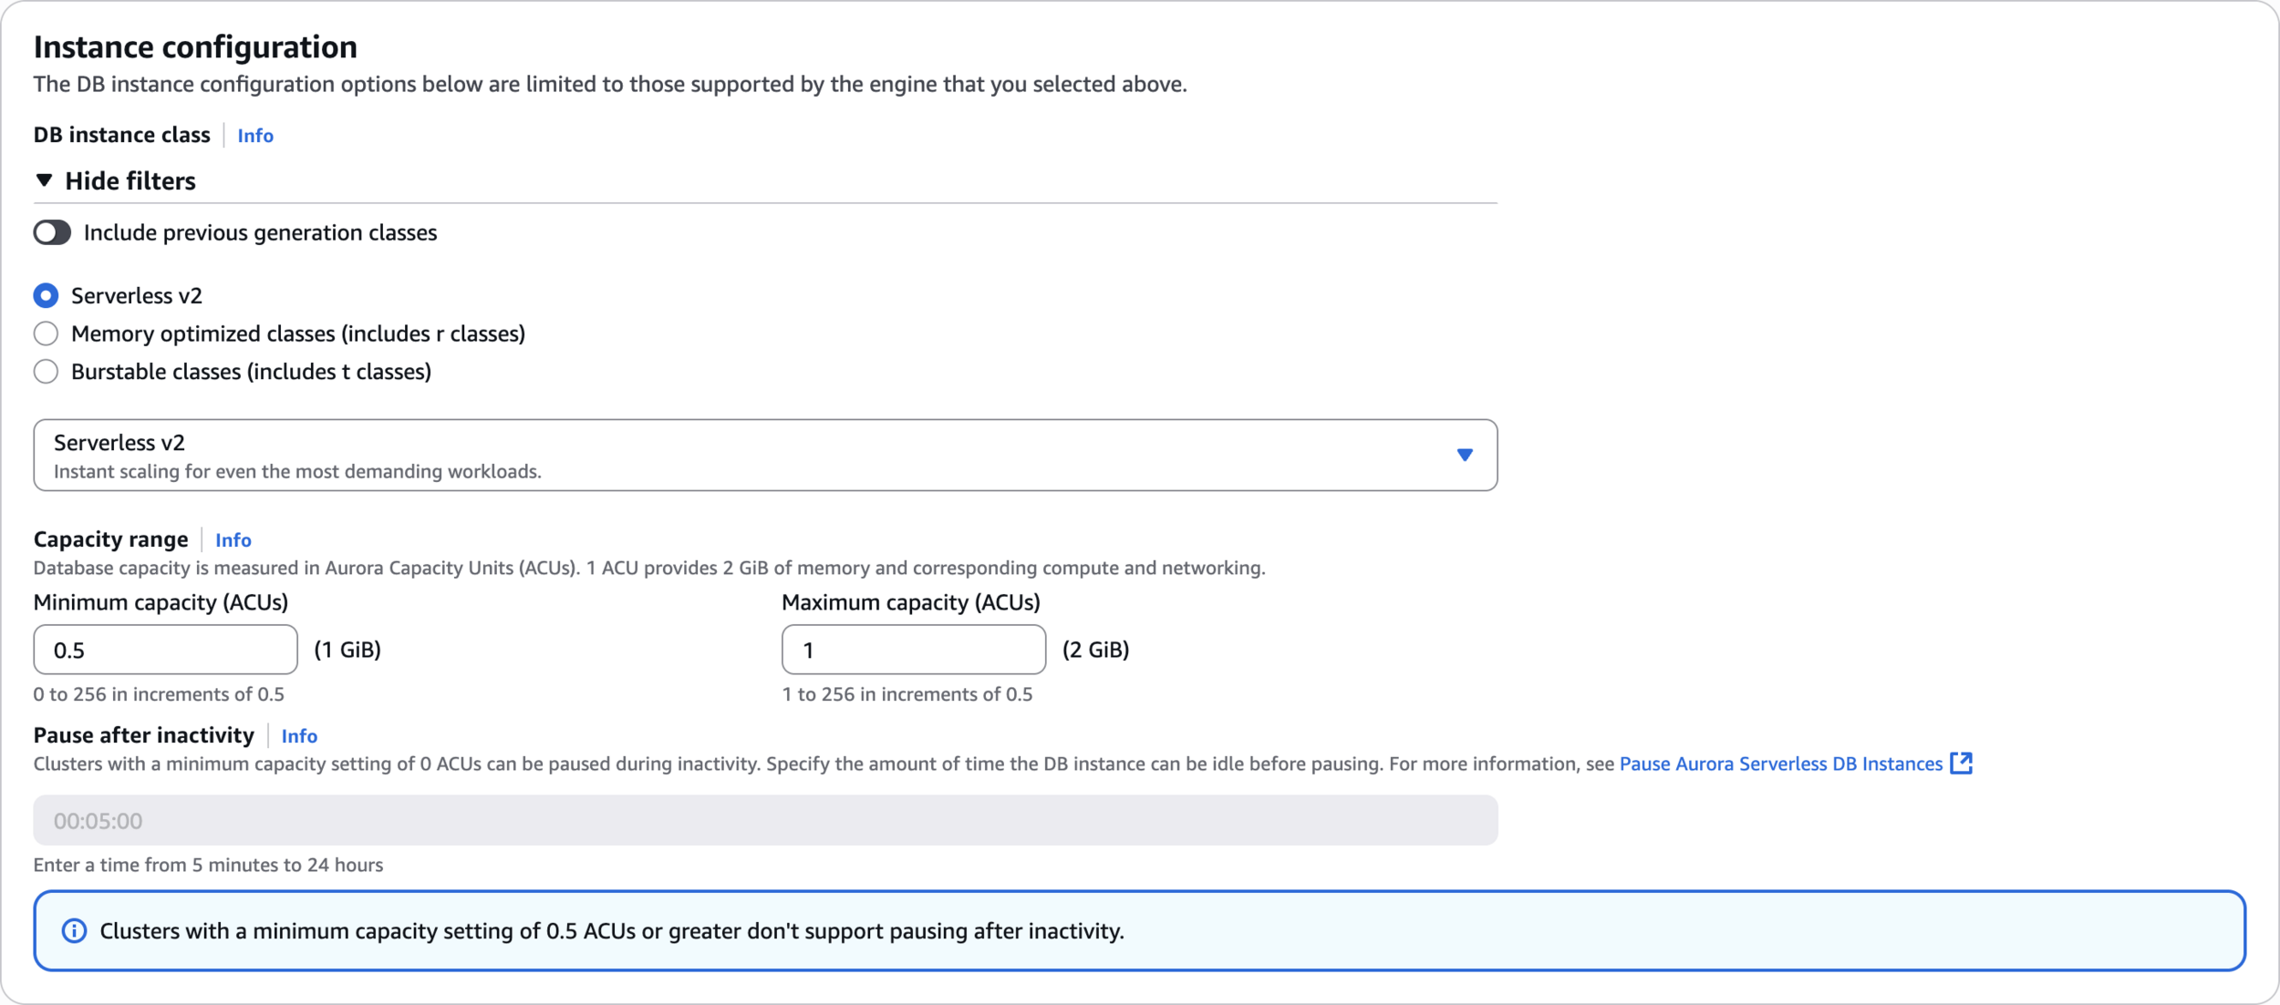Click the Maximum capacity ACUs field

pos(913,650)
